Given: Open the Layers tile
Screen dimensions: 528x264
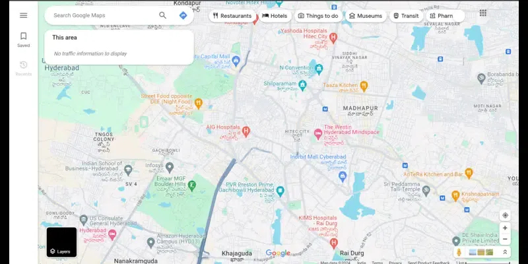Looking at the screenshot, I should tap(61, 242).
